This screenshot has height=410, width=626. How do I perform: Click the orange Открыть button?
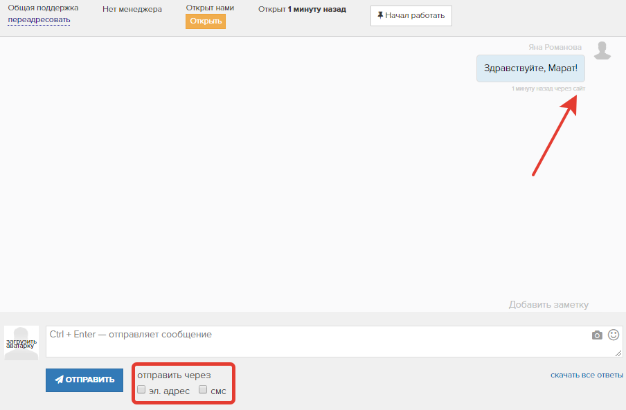[x=206, y=21]
